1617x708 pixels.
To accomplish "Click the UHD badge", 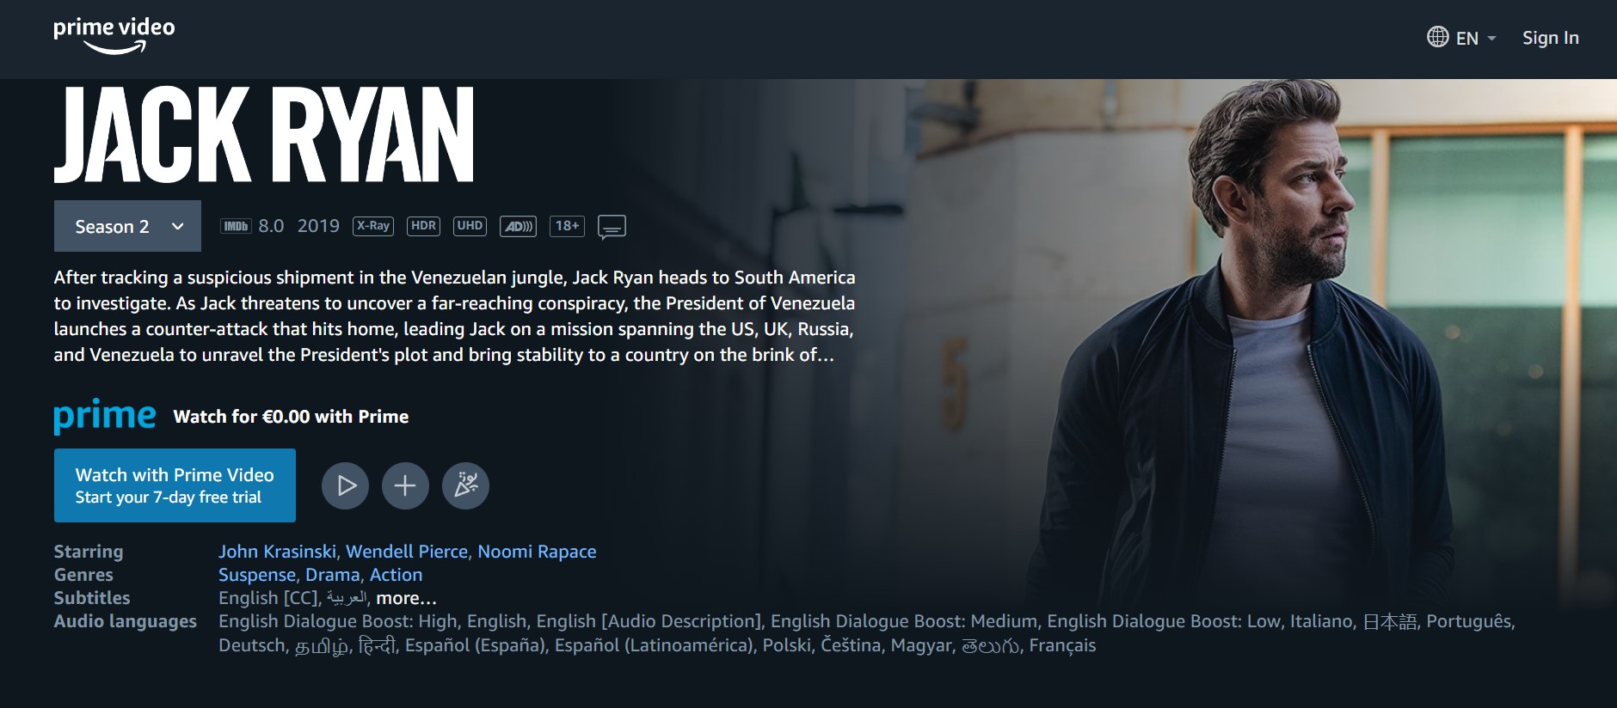I will [470, 226].
